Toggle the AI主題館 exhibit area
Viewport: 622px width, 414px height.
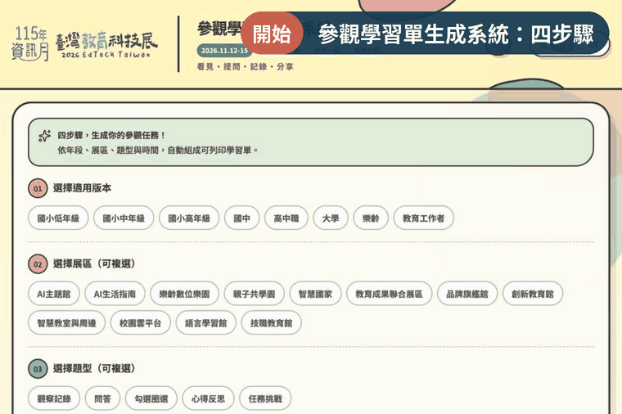pos(54,294)
